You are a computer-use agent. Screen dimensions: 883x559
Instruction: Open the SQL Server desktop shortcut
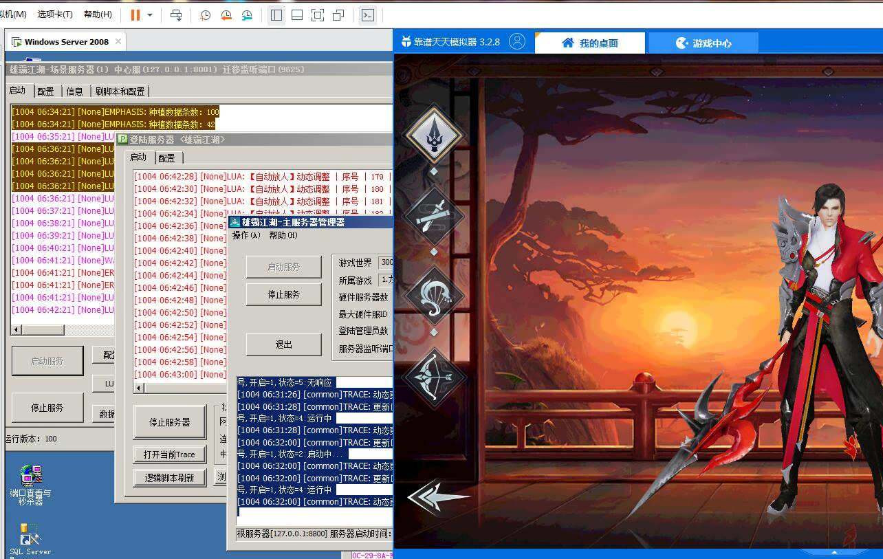coord(30,540)
